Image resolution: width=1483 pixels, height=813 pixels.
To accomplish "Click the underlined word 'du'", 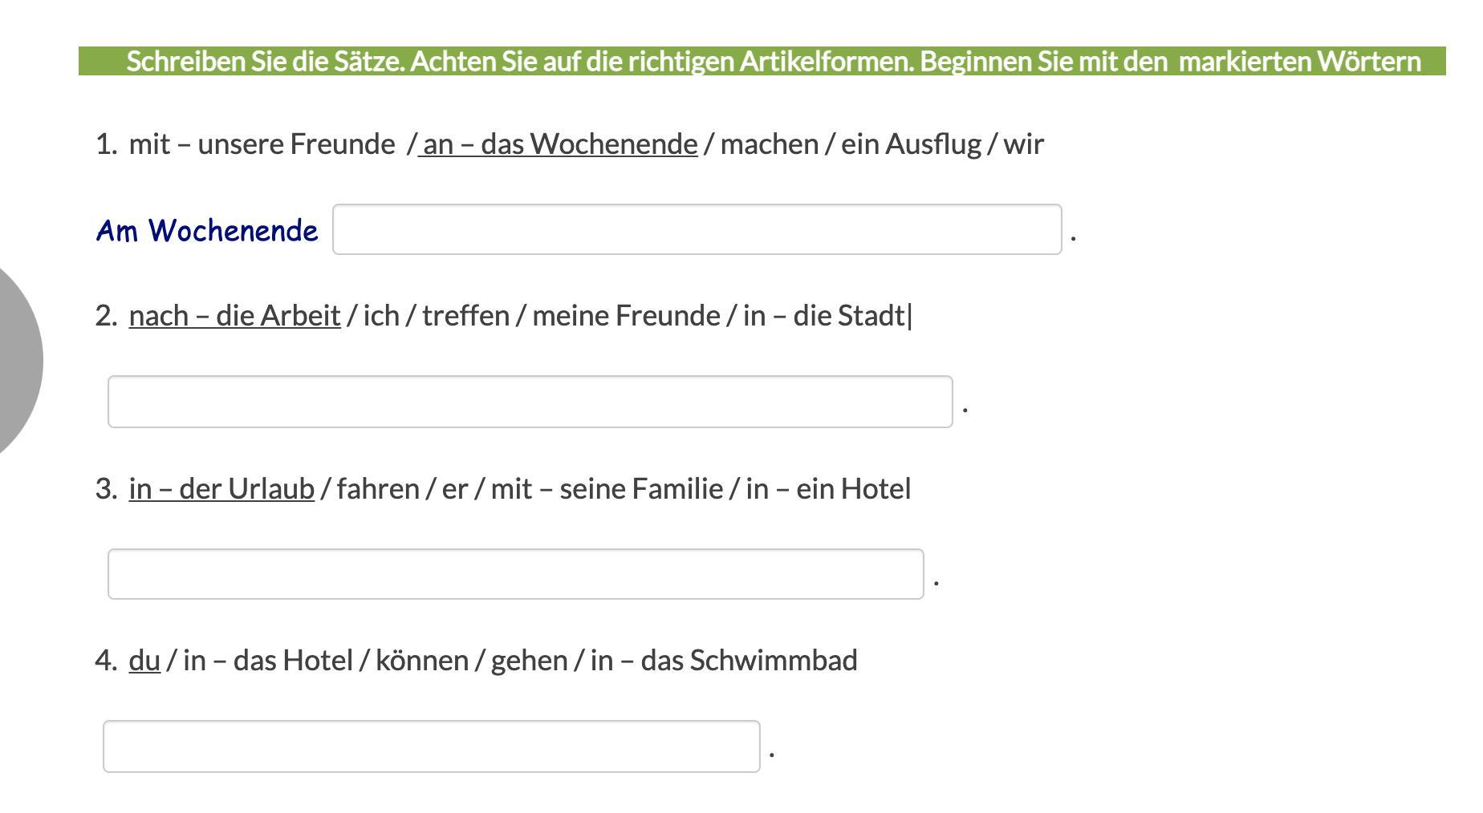I will coord(144,661).
